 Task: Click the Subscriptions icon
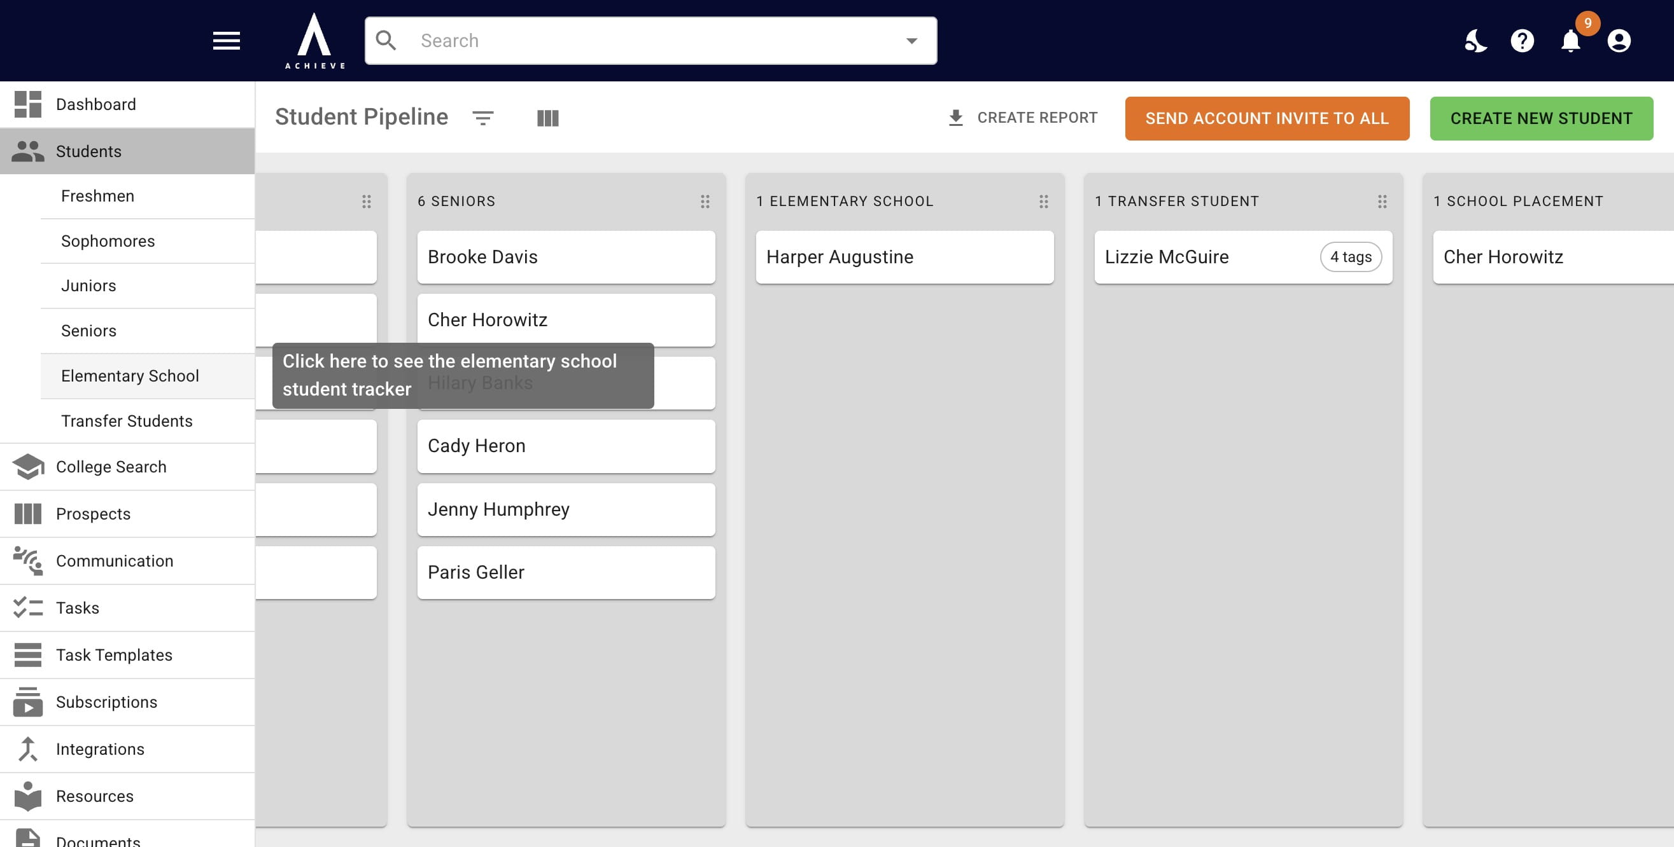(x=27, y=701)
